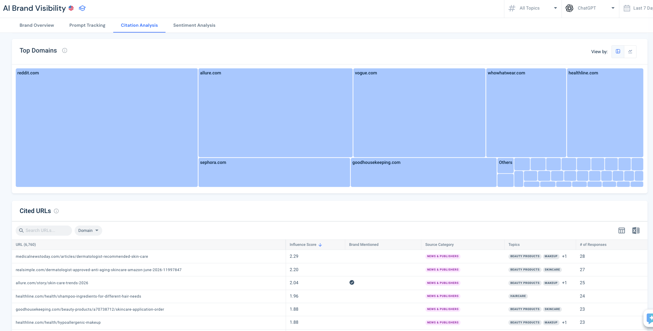This screenshot has height=331, width=653.
Task: Open the chat assistant widget
Action: tap(650, 318)
